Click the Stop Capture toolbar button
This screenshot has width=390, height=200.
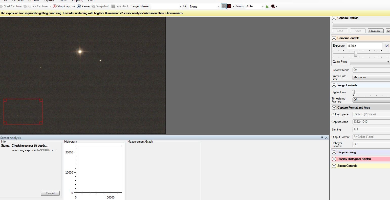pyautogui.click(x=64, y=6)
